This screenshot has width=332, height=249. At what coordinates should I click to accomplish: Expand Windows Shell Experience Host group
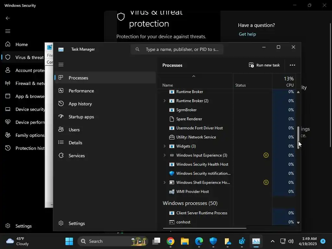[x=164, y=182]
